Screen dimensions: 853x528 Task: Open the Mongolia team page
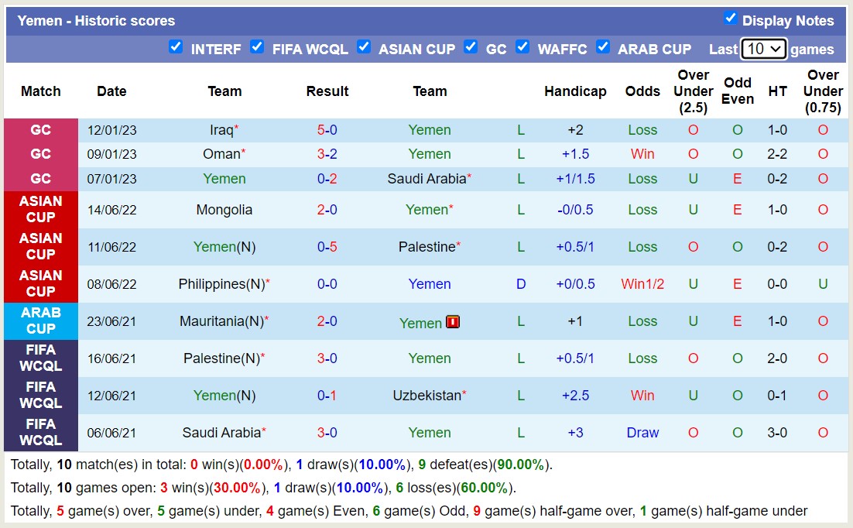point(224,209)
